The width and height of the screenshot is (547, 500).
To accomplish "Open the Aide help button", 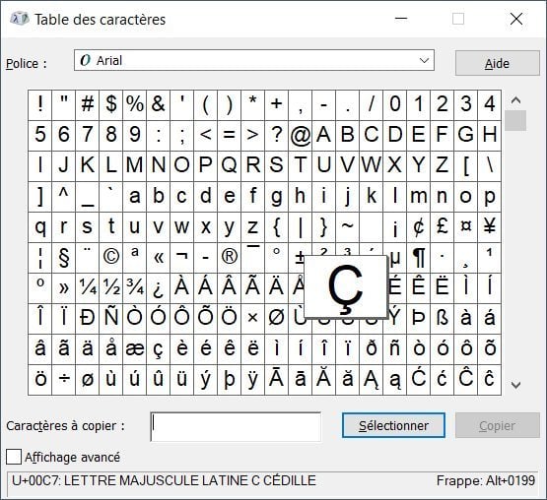I will coord(498,63).
